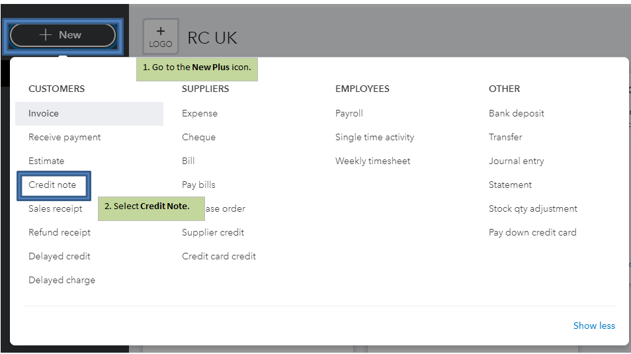Open Refund receipt entry
631x354 pixels.
click(60, 232)
